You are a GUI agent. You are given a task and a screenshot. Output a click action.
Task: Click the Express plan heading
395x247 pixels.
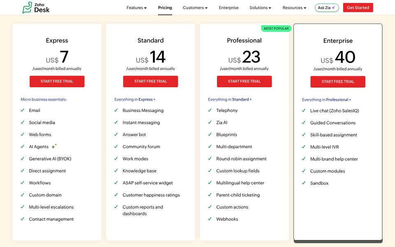(57, 40)
